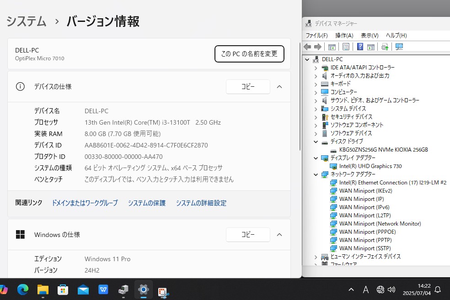Click the Device Manager title bar icon
Screen dimensions: 450x300
(309, 23)
